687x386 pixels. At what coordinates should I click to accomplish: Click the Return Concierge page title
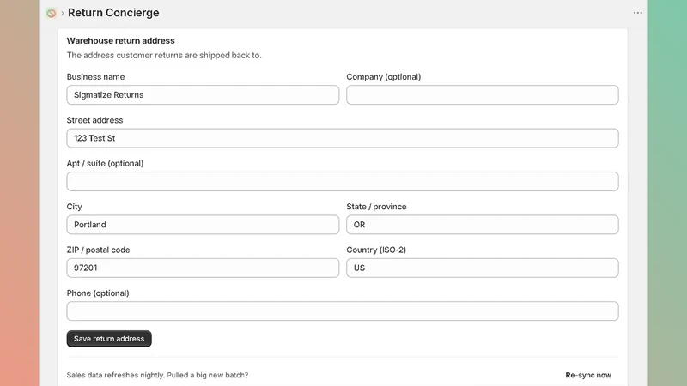click(113, 13)
